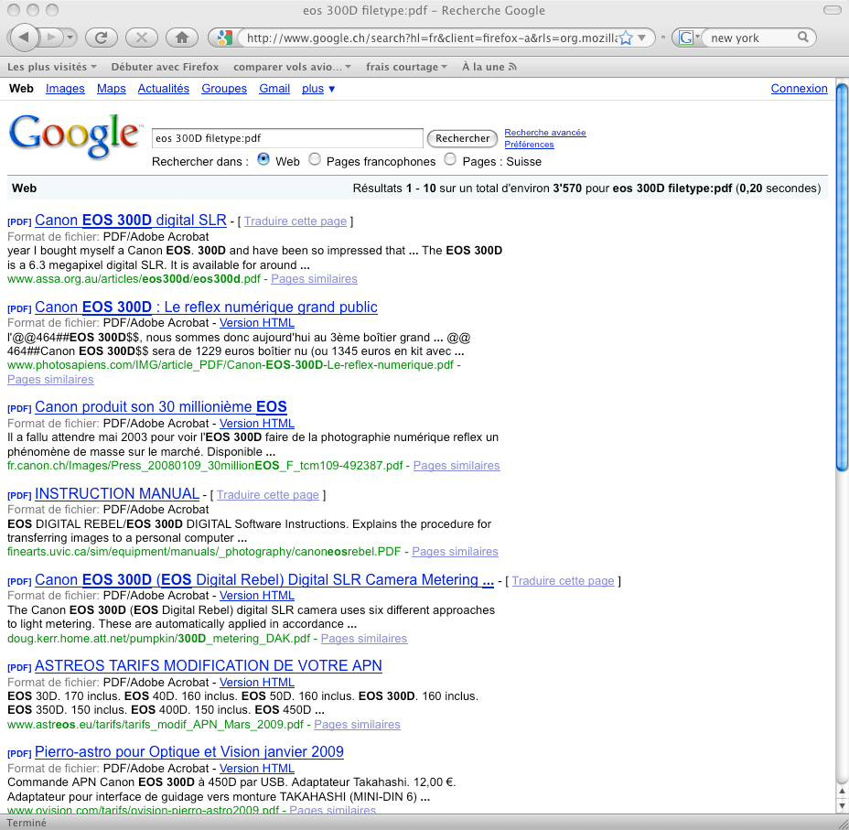The height and width of the screenshot is (830, 849).
Task: Click the scrollbar up arrow
Action: pos(842,791)
